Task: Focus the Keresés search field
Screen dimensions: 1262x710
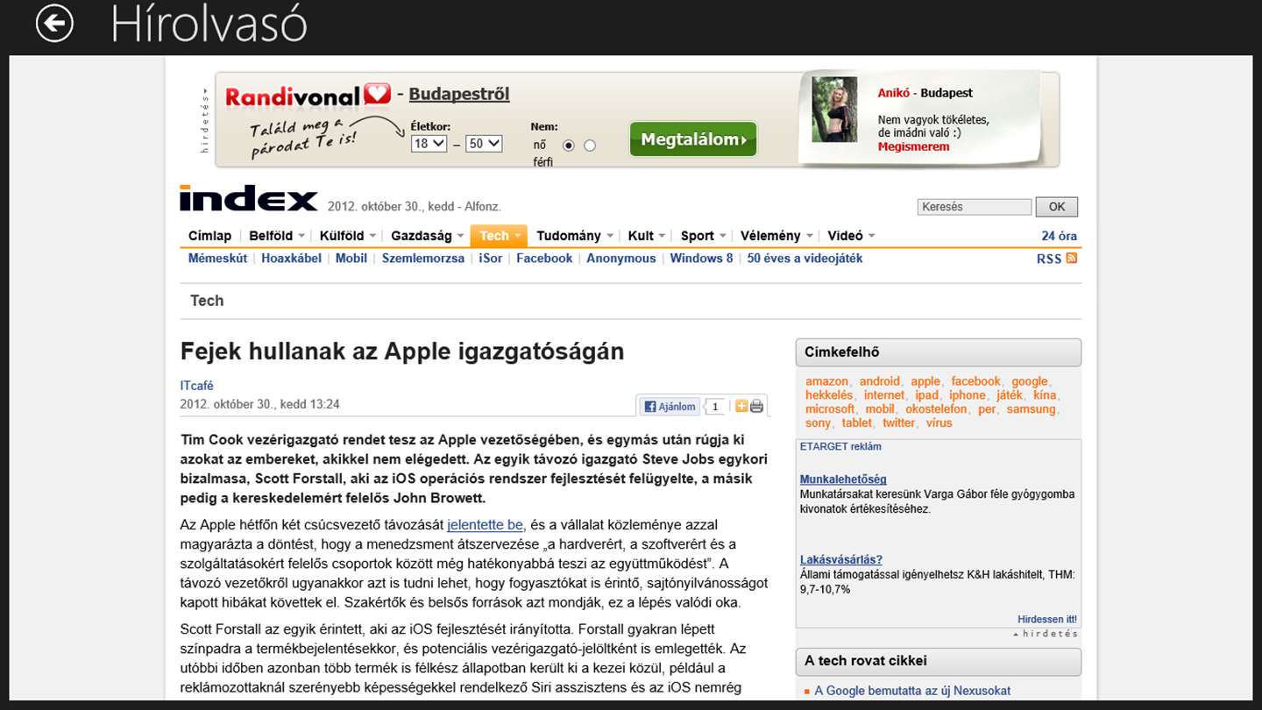Action: click(975, 207)
